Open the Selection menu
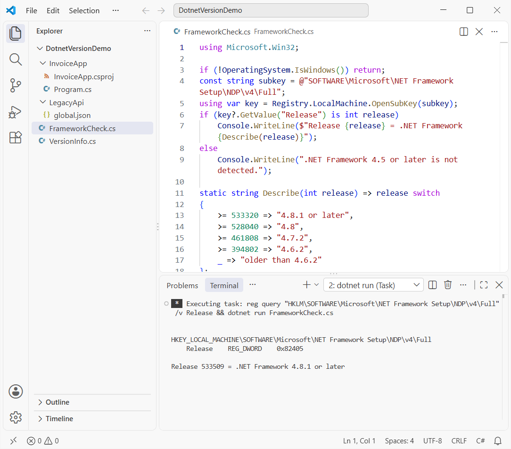Screen dimensions: 511x449 (84, 10)
